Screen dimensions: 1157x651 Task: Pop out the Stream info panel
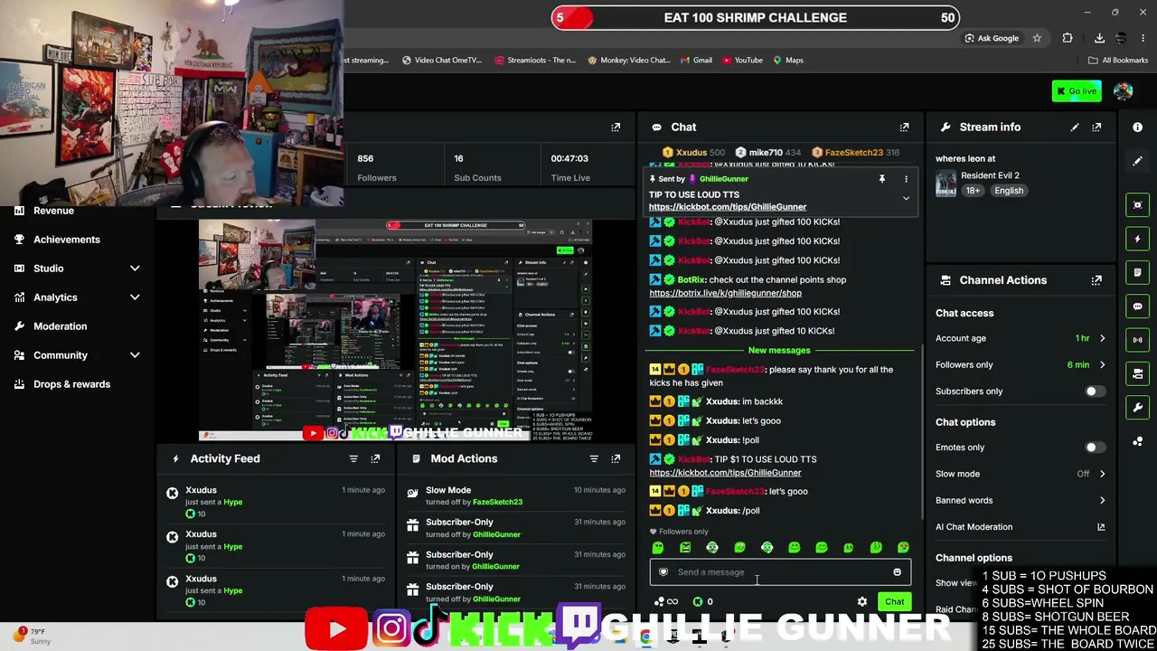click(1096, 127)
